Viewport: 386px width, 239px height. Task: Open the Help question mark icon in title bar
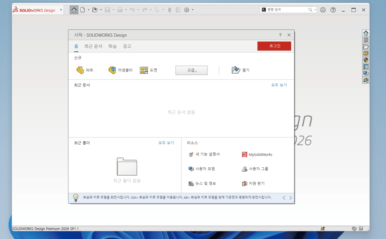click(x=333, y=10)
